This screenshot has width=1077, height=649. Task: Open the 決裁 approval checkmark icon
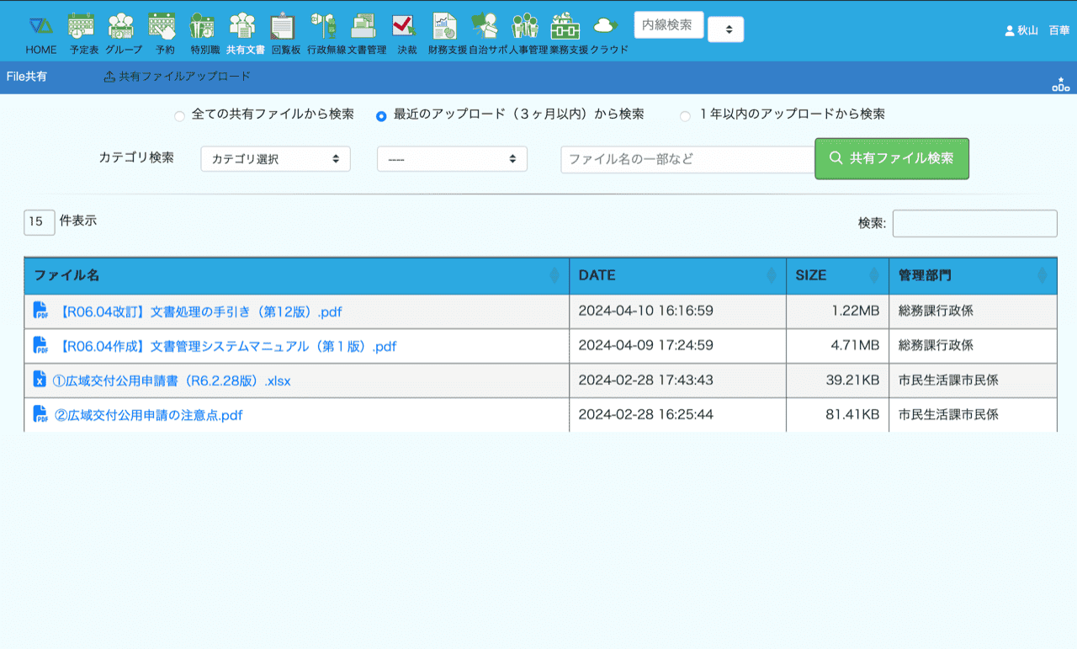tap(406, 27)
